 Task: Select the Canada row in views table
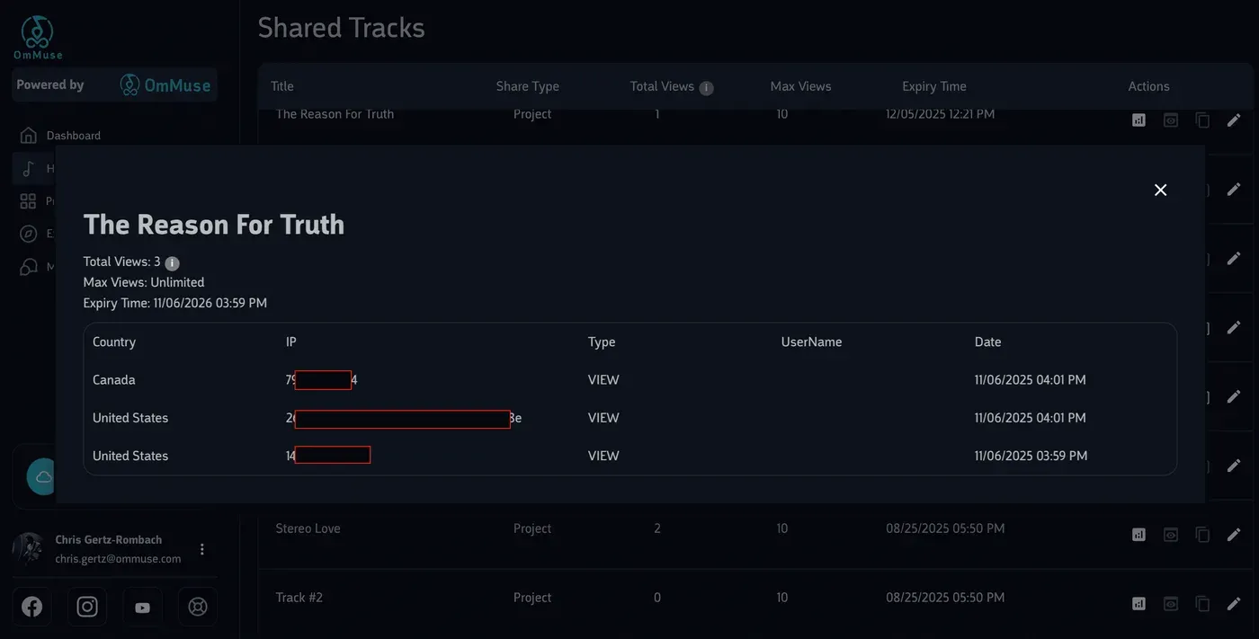pos(629,380)
